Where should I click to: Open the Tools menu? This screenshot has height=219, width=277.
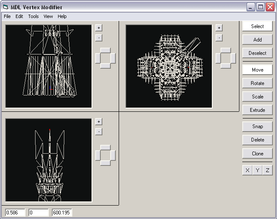tap(33, 16)
